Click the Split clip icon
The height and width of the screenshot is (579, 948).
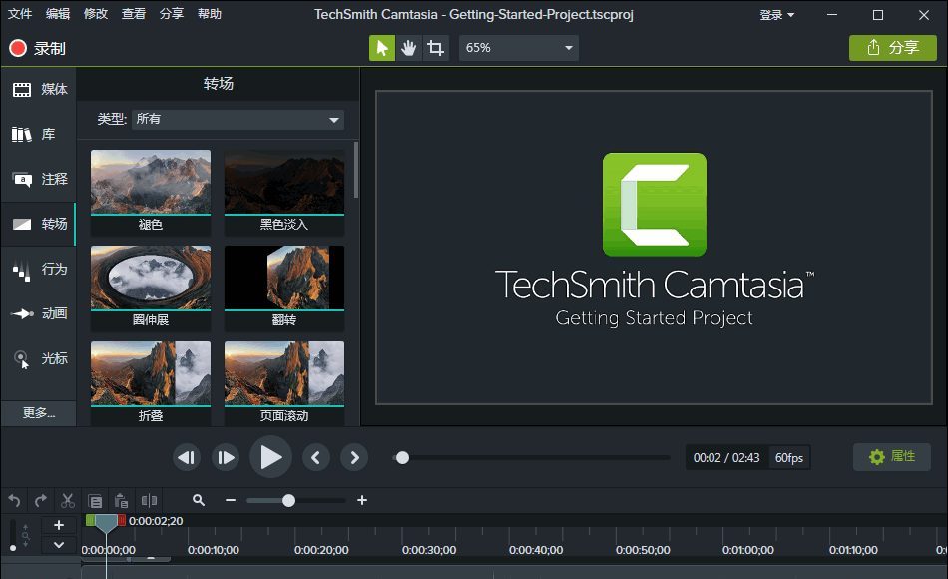click(x=149, y=500)
